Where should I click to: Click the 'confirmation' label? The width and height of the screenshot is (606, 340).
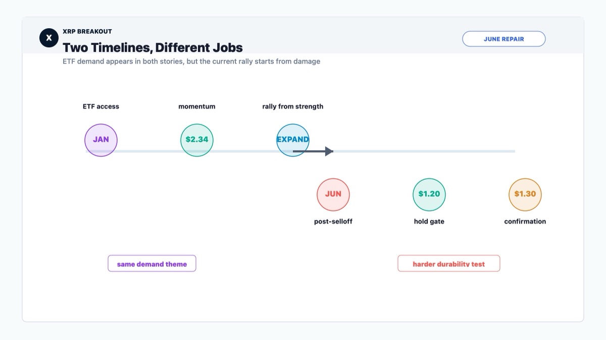(x=525, y=221)
